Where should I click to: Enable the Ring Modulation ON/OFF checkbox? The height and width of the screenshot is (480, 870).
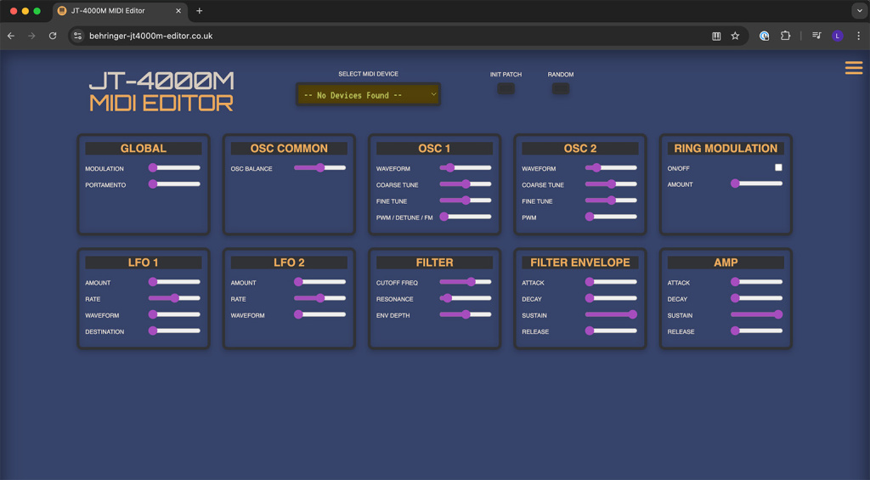[x=778, y=168]
